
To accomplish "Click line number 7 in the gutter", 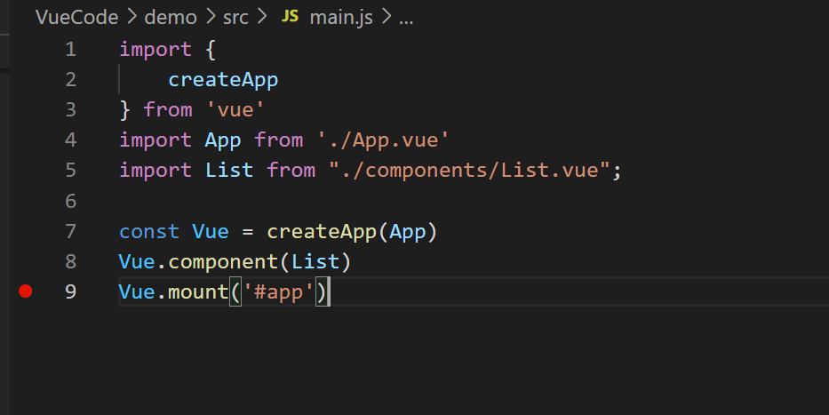I will pos(70,231).
